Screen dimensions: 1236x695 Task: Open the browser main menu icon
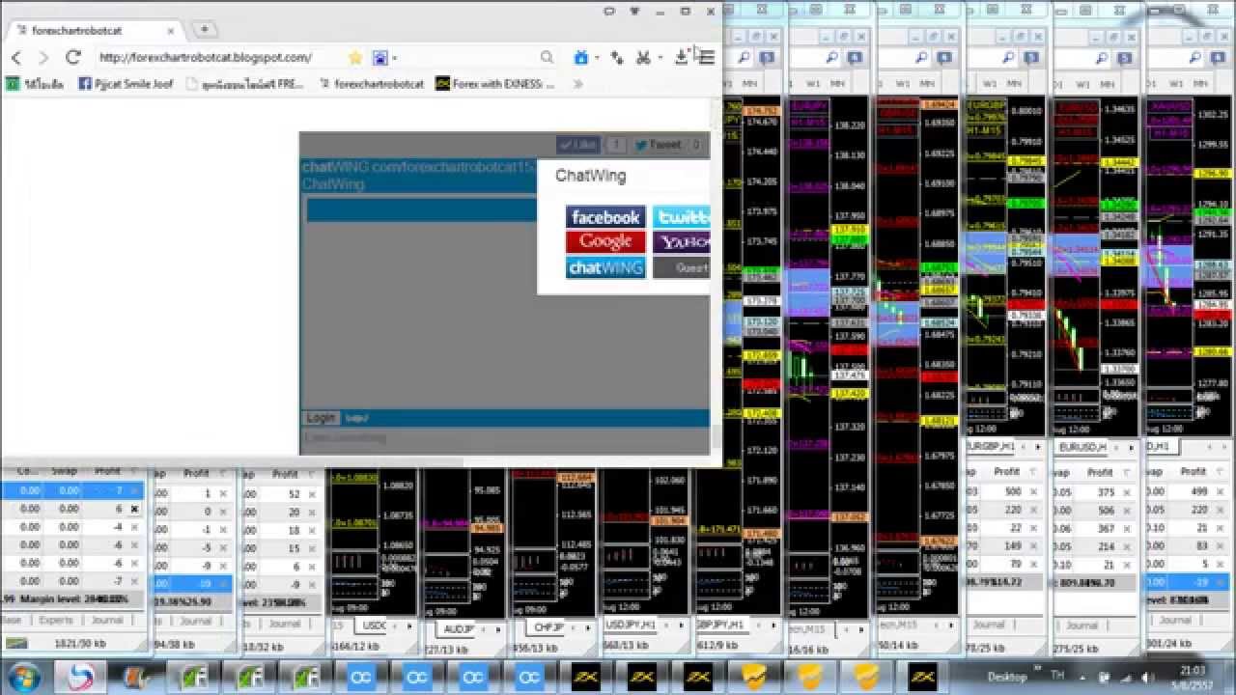pos(706,58)
